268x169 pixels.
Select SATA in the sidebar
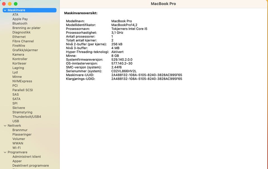[16, 99]
